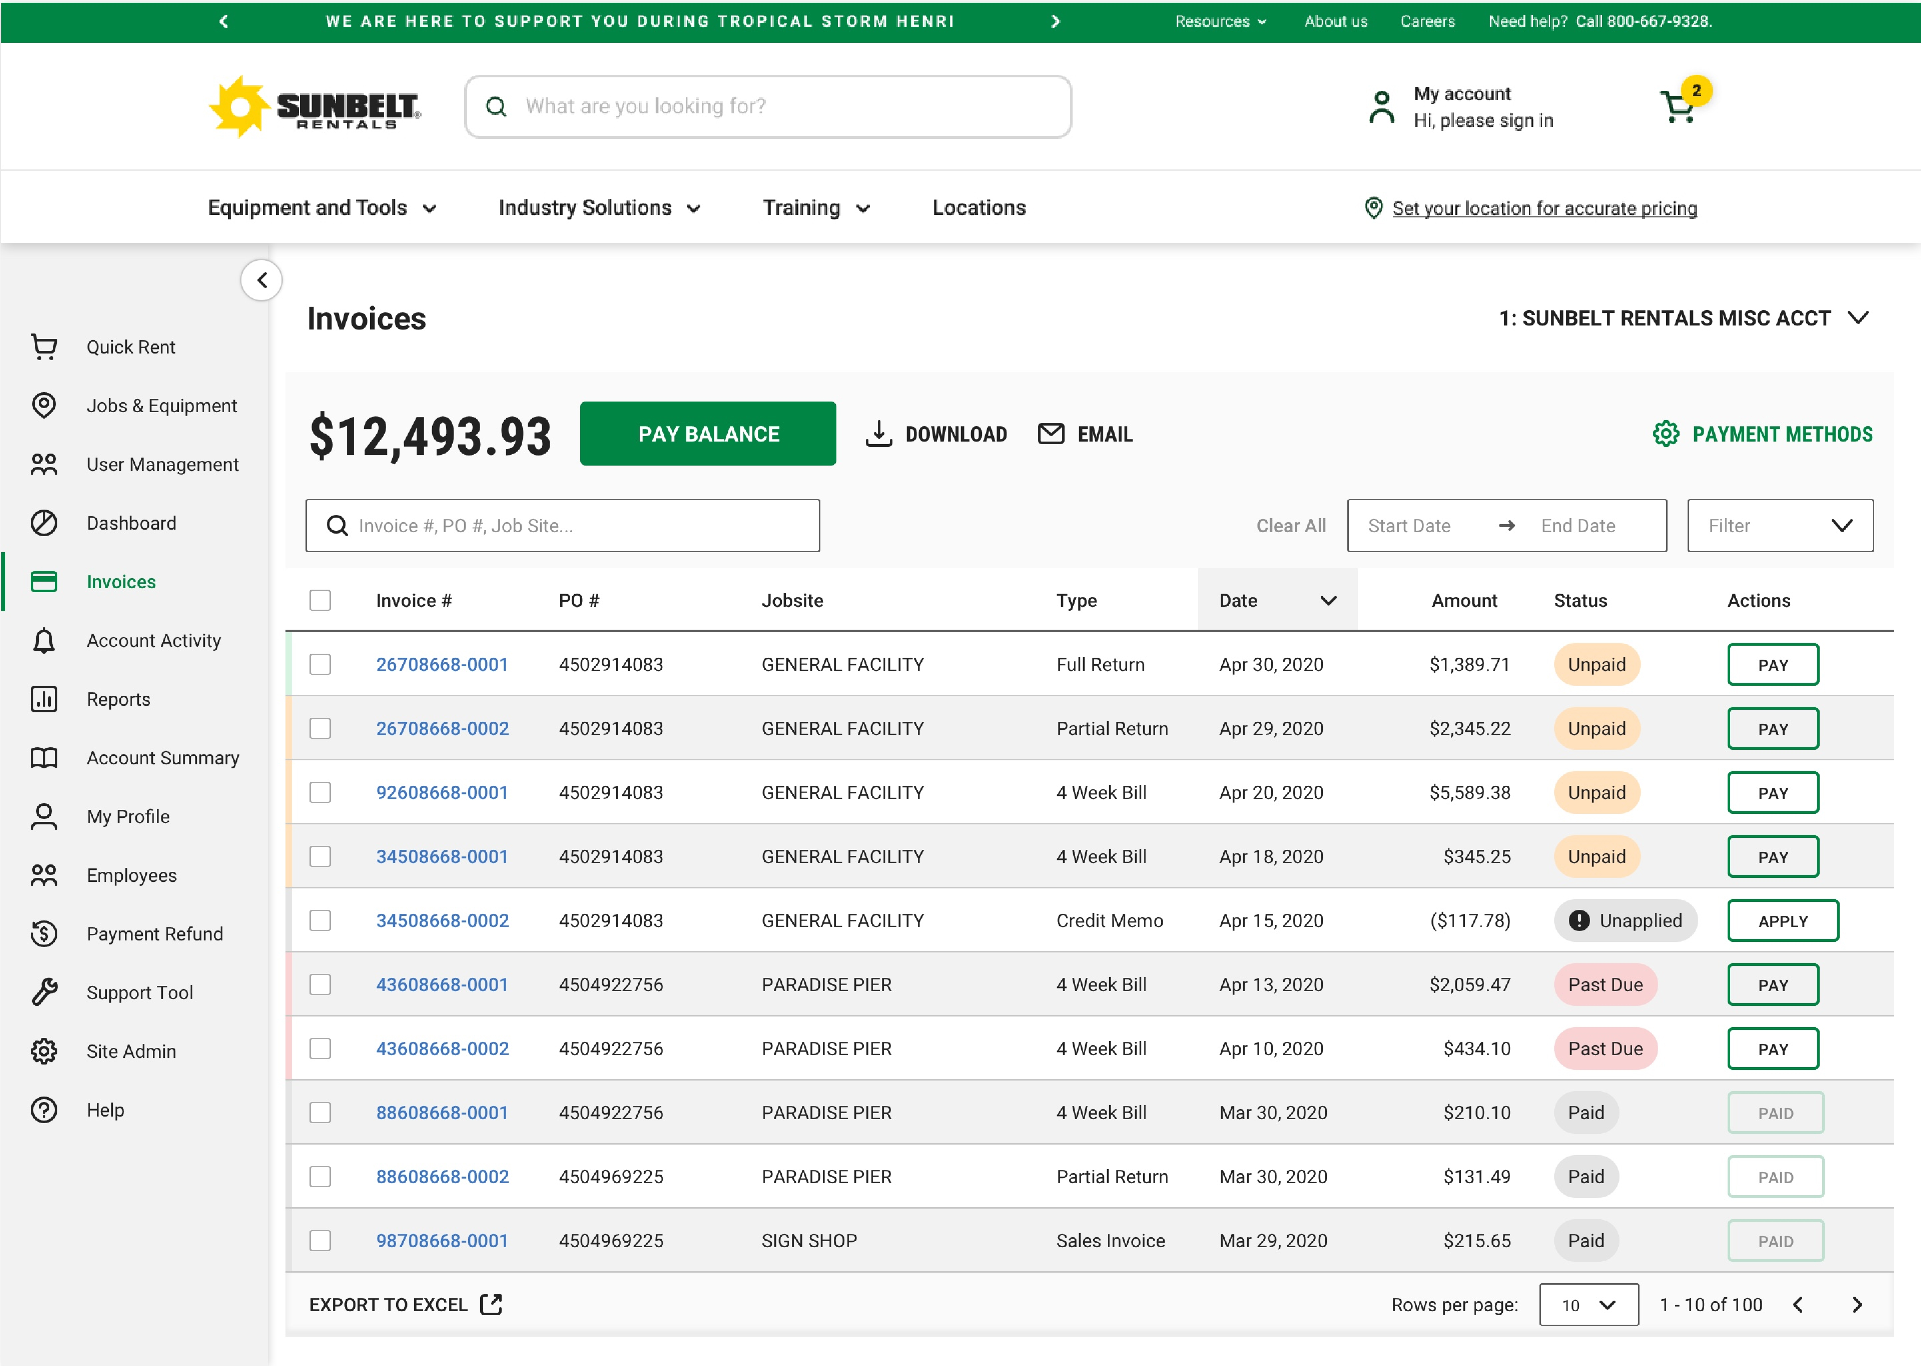Click the Sunbelt Rentals logo

click(315, 107)
